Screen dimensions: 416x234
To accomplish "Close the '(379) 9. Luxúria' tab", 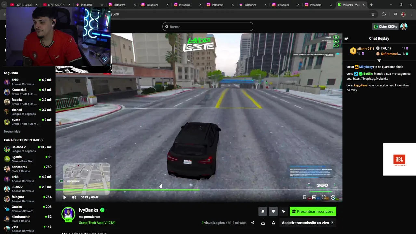I will coord(36,5).
